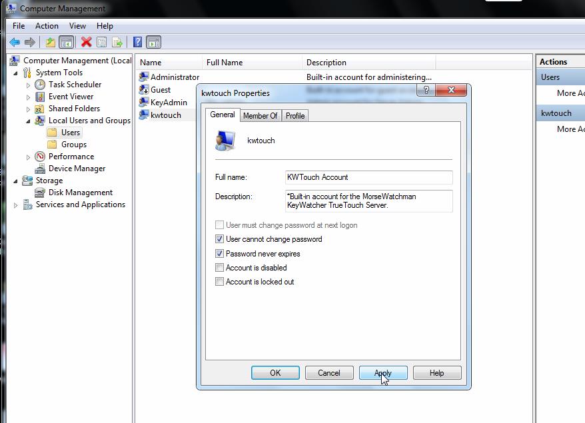Click the Properties toolbar icon
The image size is (585, 423).
[101, 42]
